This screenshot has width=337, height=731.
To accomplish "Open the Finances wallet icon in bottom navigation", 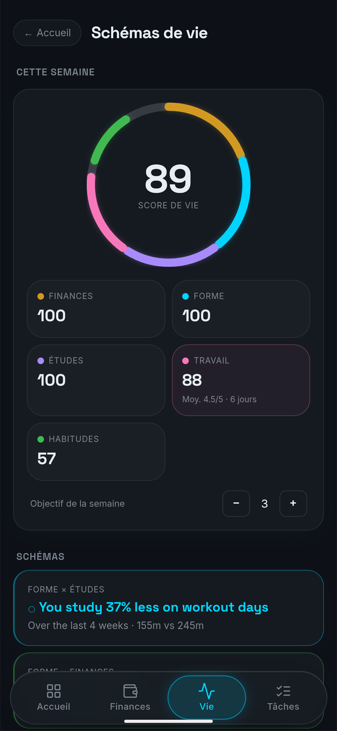I will click(130, 691).
